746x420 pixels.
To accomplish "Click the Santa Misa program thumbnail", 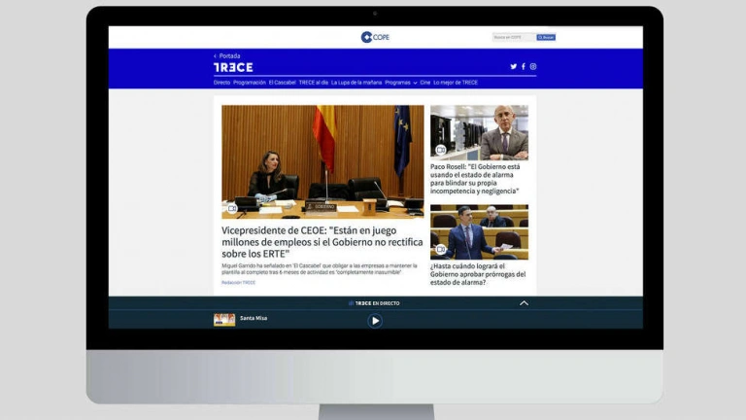I will [x=224, y=320].
